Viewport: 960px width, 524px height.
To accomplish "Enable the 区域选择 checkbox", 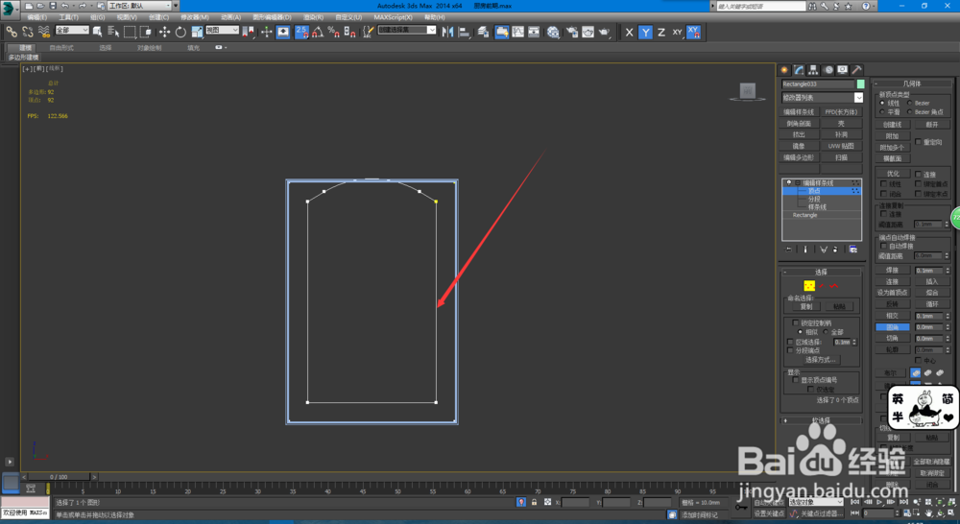I will click(790, 343).
